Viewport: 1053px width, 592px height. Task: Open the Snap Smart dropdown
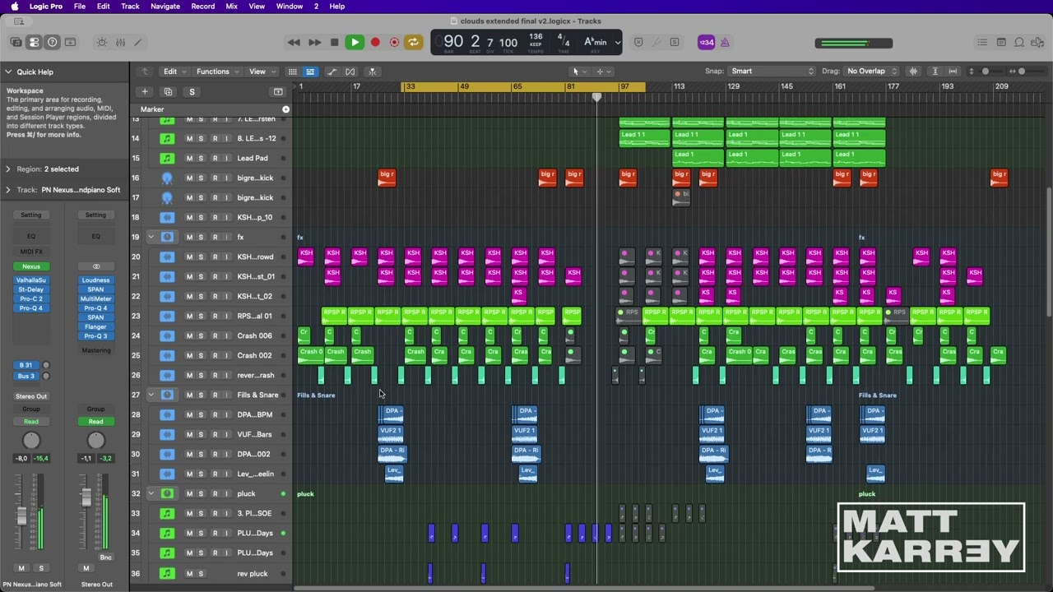click(x=771, y=72)
